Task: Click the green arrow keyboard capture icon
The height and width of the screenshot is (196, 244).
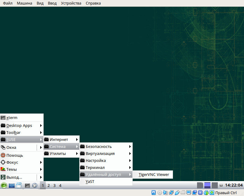Action: 212,193
